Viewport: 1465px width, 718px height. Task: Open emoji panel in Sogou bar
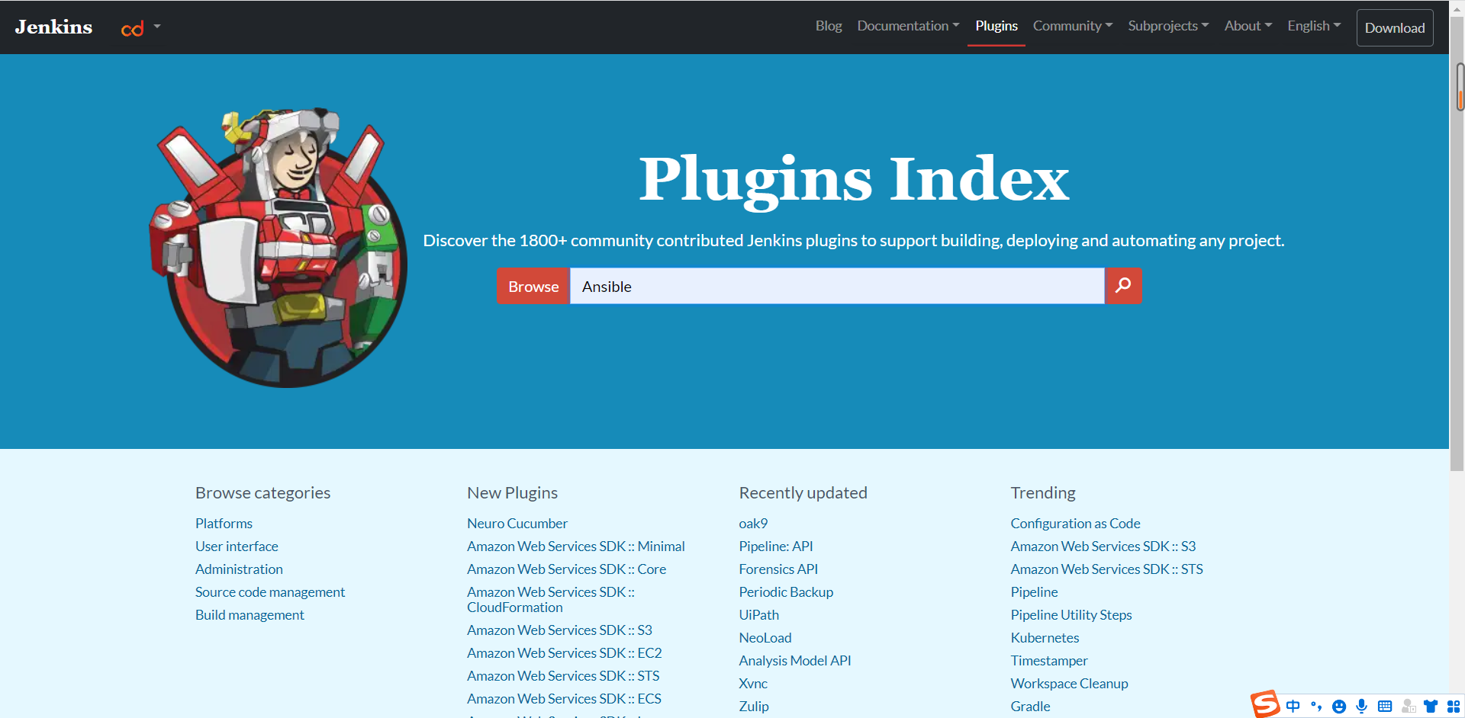click(1339, 707)
